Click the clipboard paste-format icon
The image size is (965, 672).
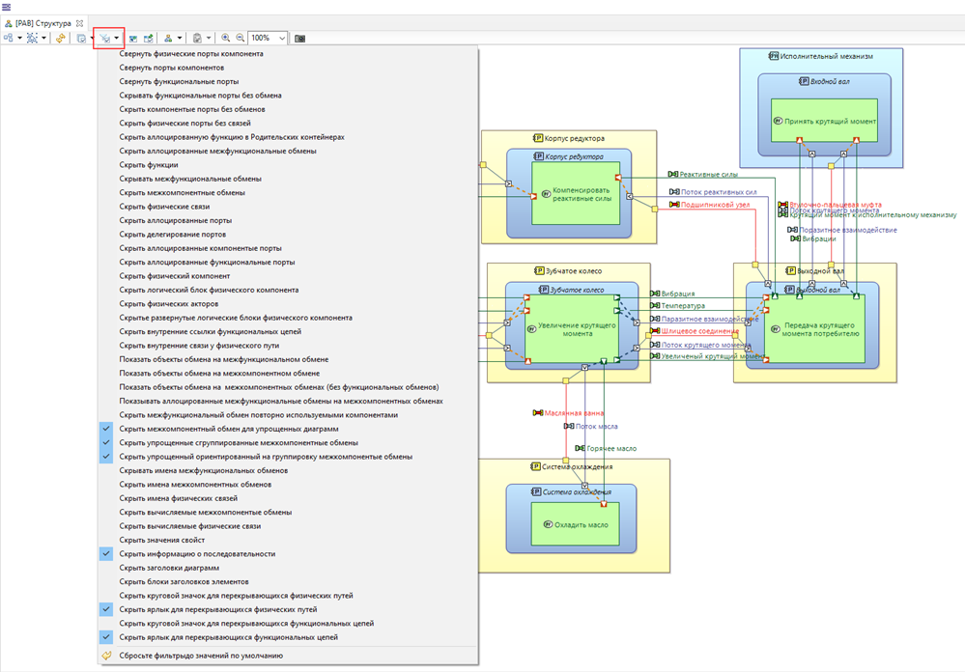click(x=196, y=39)
